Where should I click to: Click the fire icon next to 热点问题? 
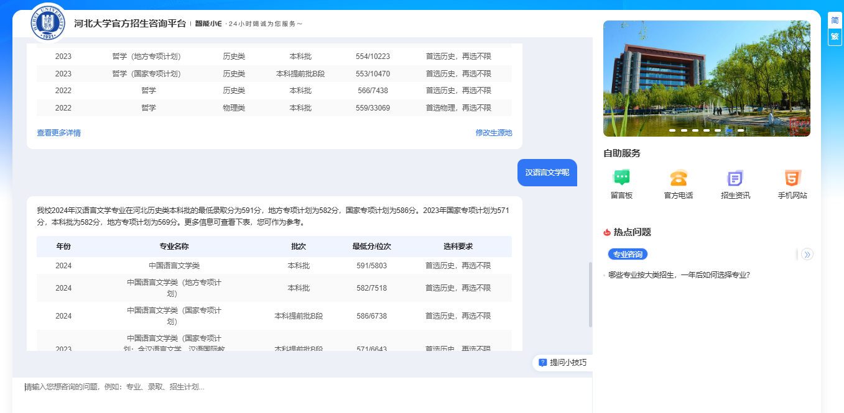(x=607, y=232)
